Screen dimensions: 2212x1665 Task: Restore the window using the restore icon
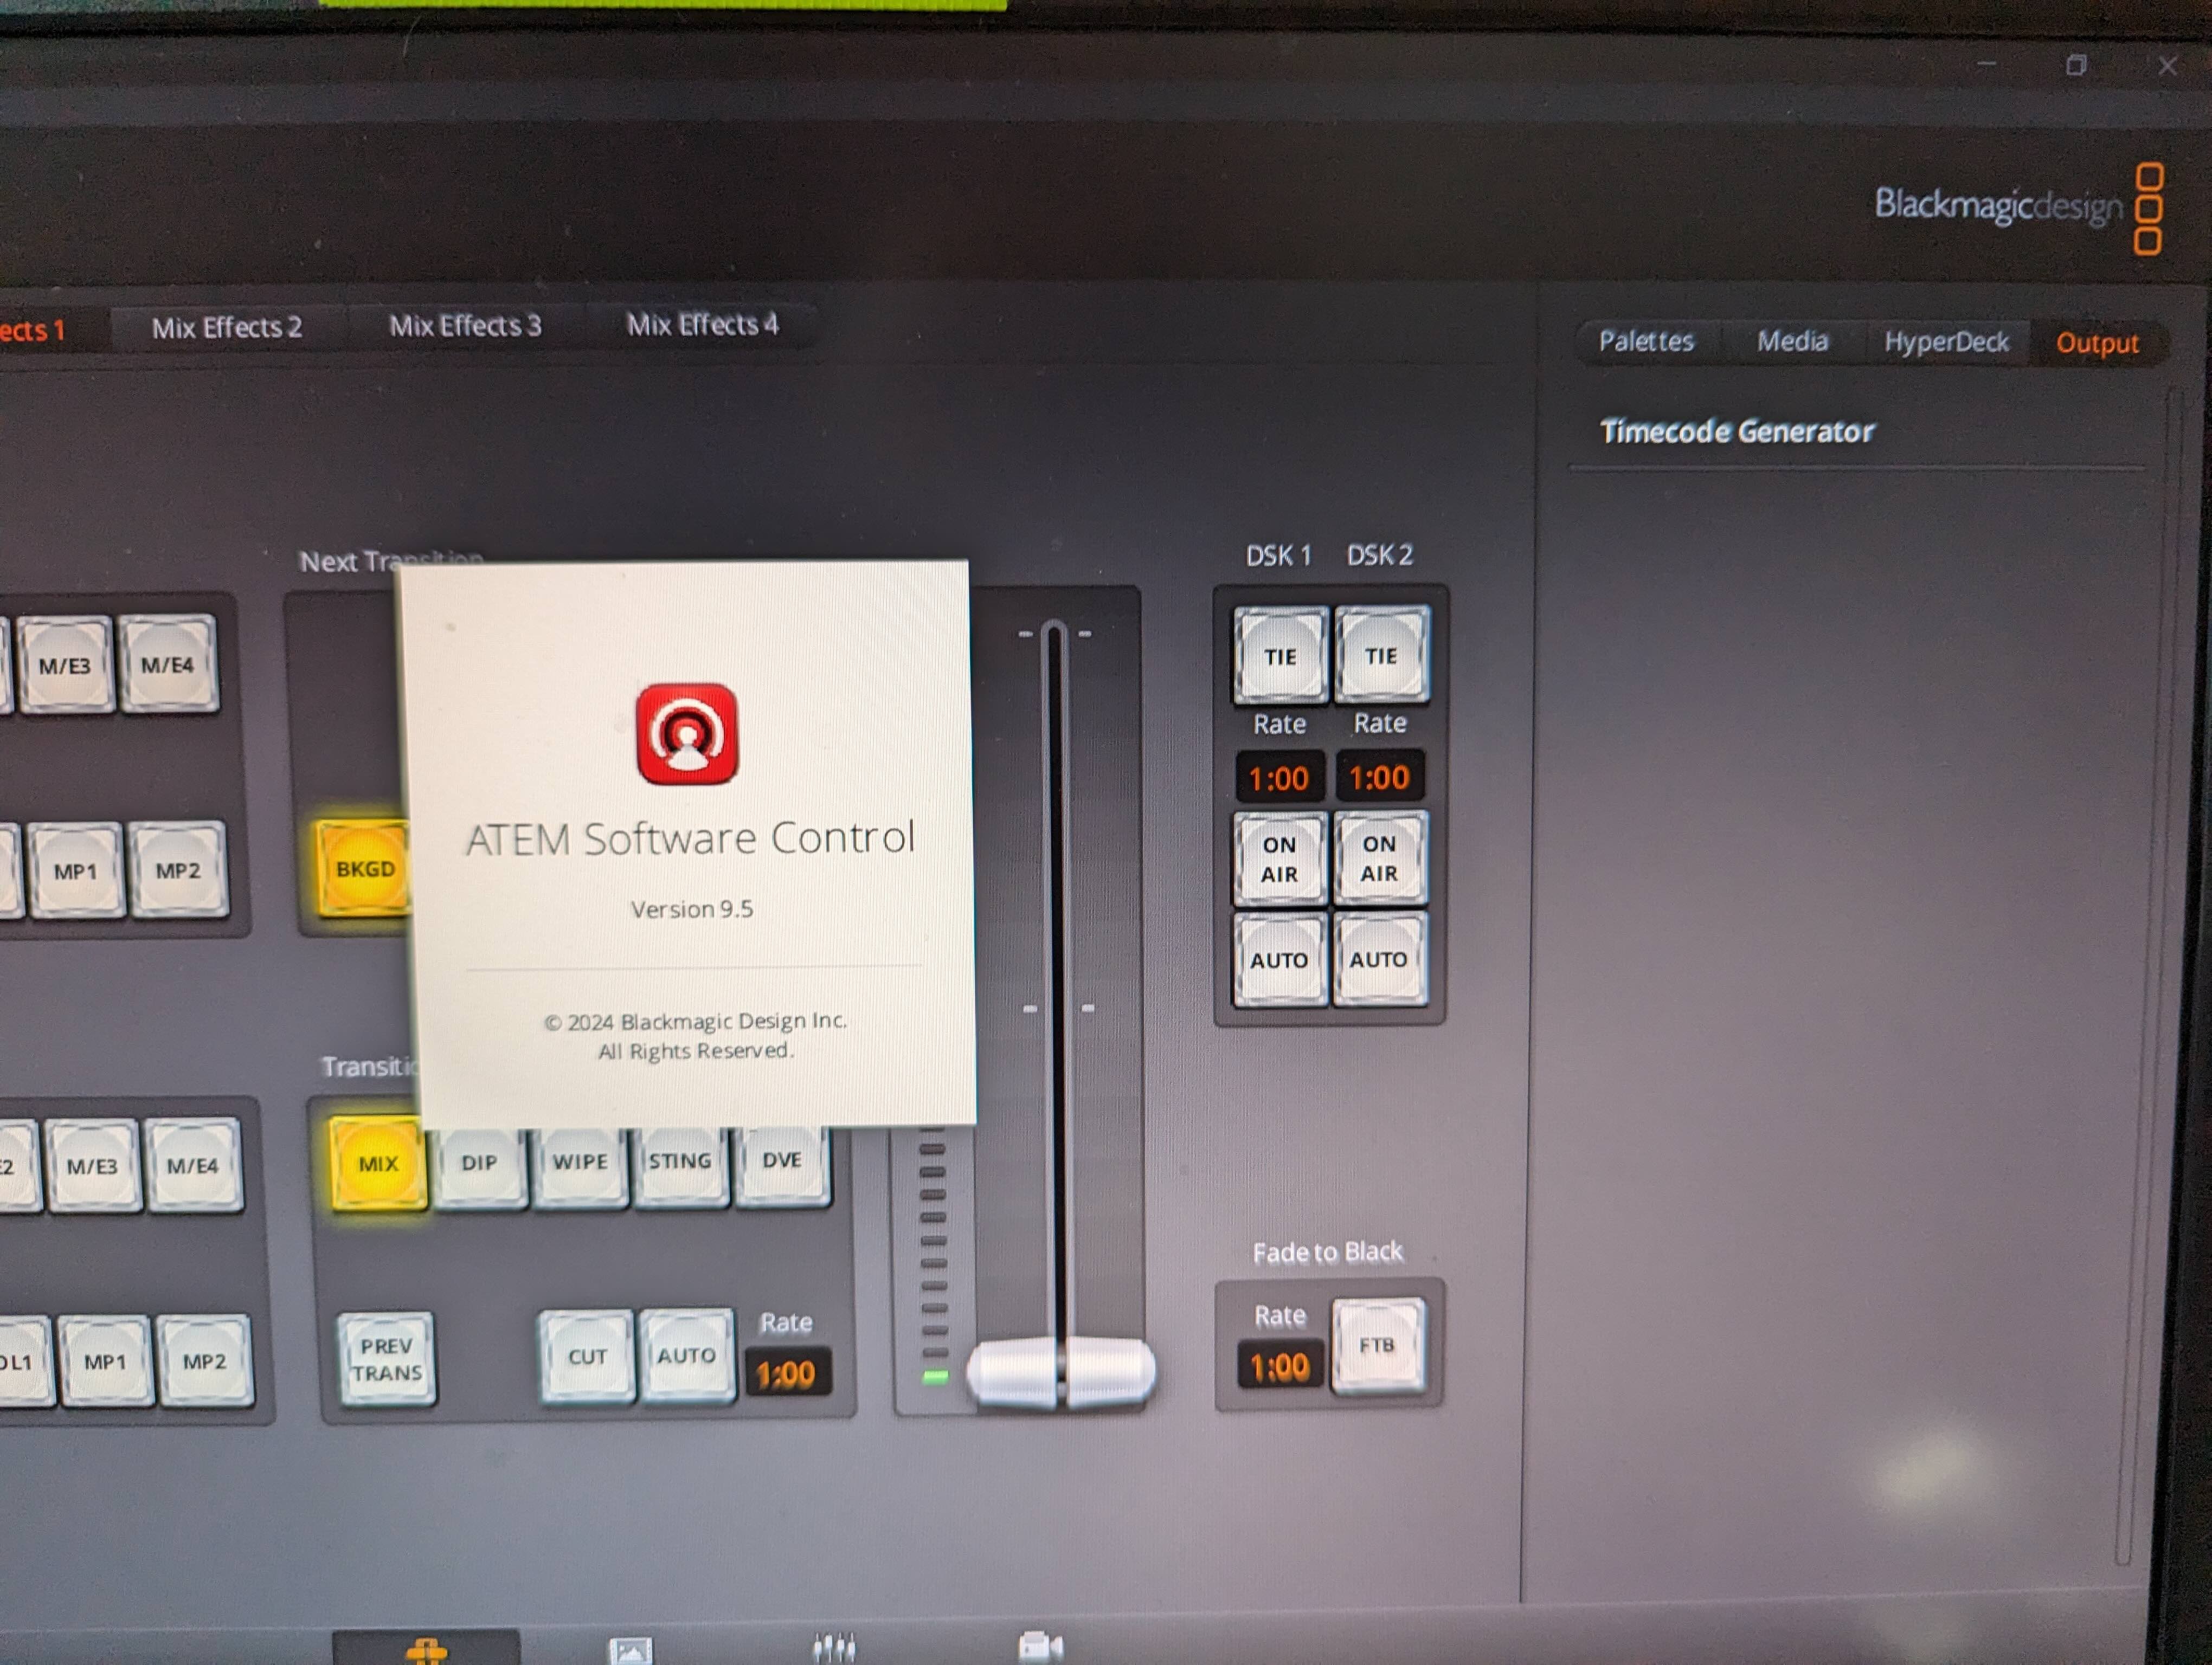click(x=2077, y=66)
